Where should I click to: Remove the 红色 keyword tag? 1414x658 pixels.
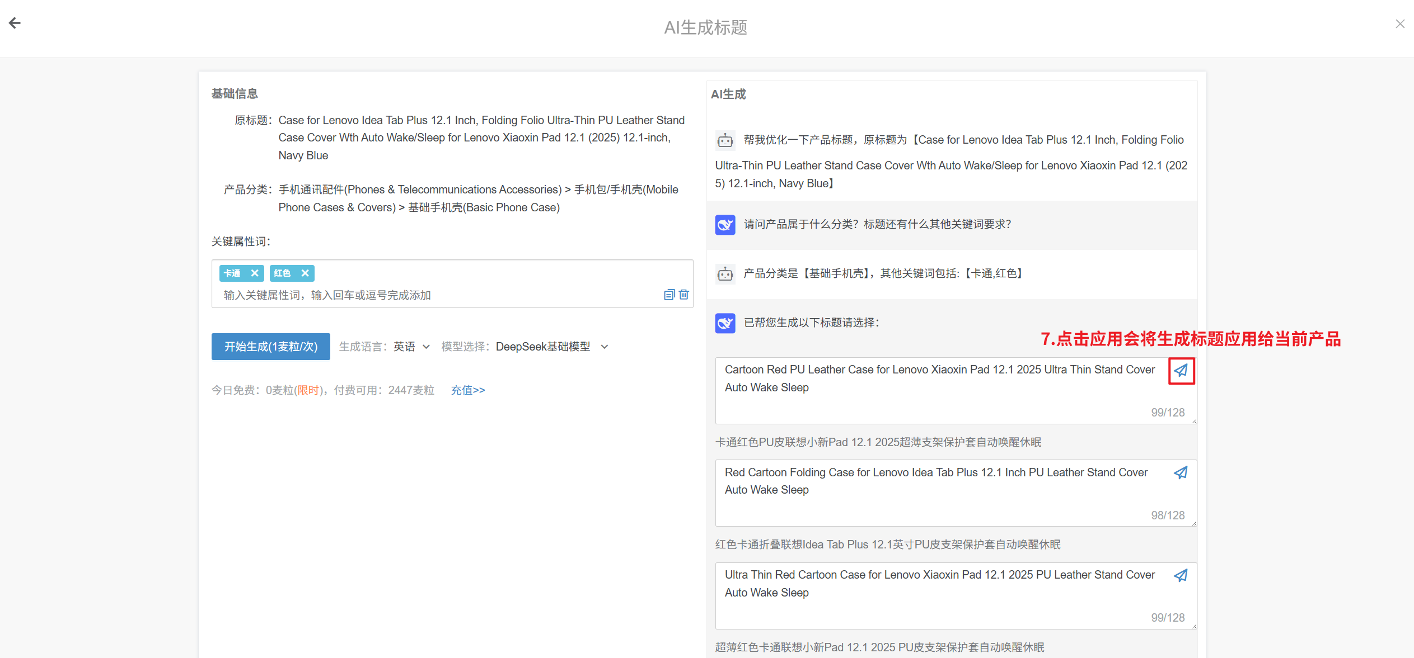(x=305, y=273)
